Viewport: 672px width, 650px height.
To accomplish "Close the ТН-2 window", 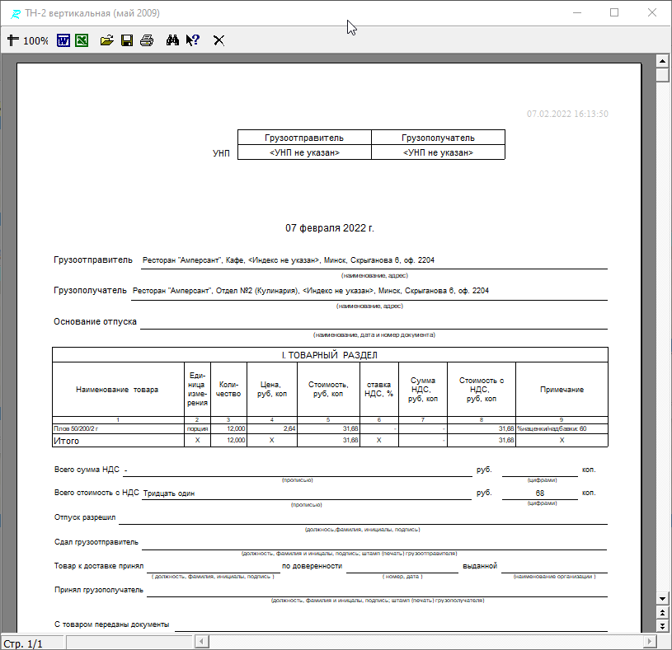I will pyautogui.click(x=652, y=13).
